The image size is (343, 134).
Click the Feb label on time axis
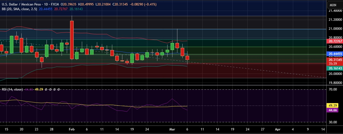pyautogui.click(x=72, y=129)
